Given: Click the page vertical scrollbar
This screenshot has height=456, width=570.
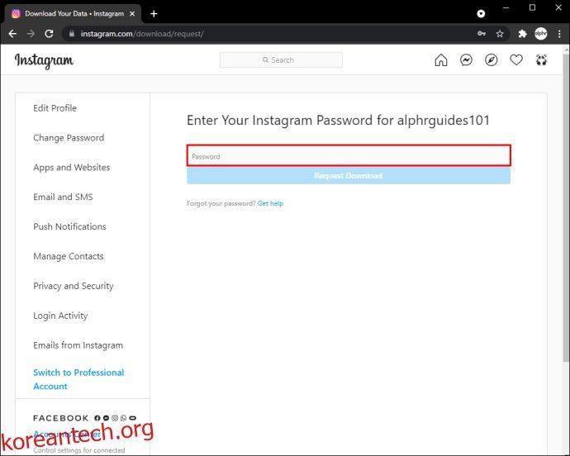Looking at the screenshot, I should point(566,207).
